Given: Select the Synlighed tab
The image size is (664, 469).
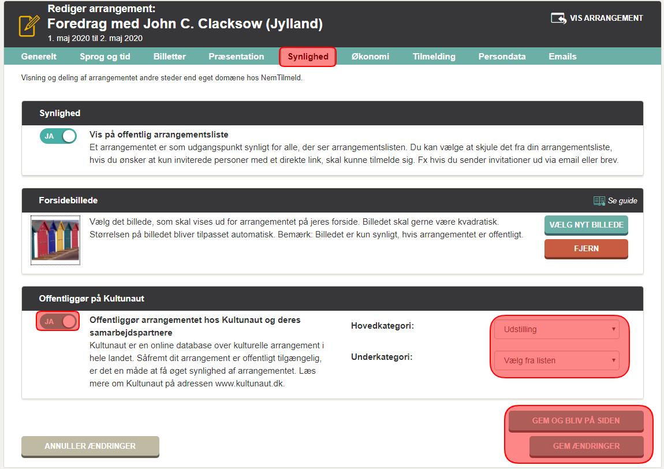Looking at the screenshot, I should click(308, 57).
